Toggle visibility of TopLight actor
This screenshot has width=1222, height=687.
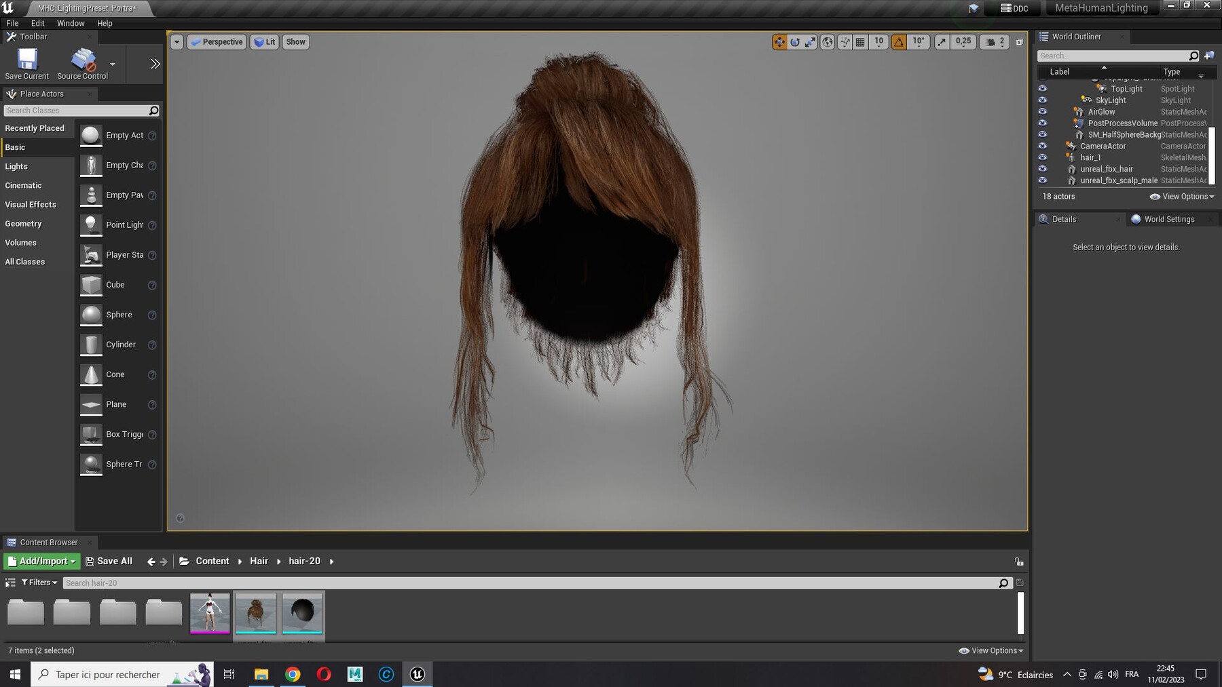1043,89
